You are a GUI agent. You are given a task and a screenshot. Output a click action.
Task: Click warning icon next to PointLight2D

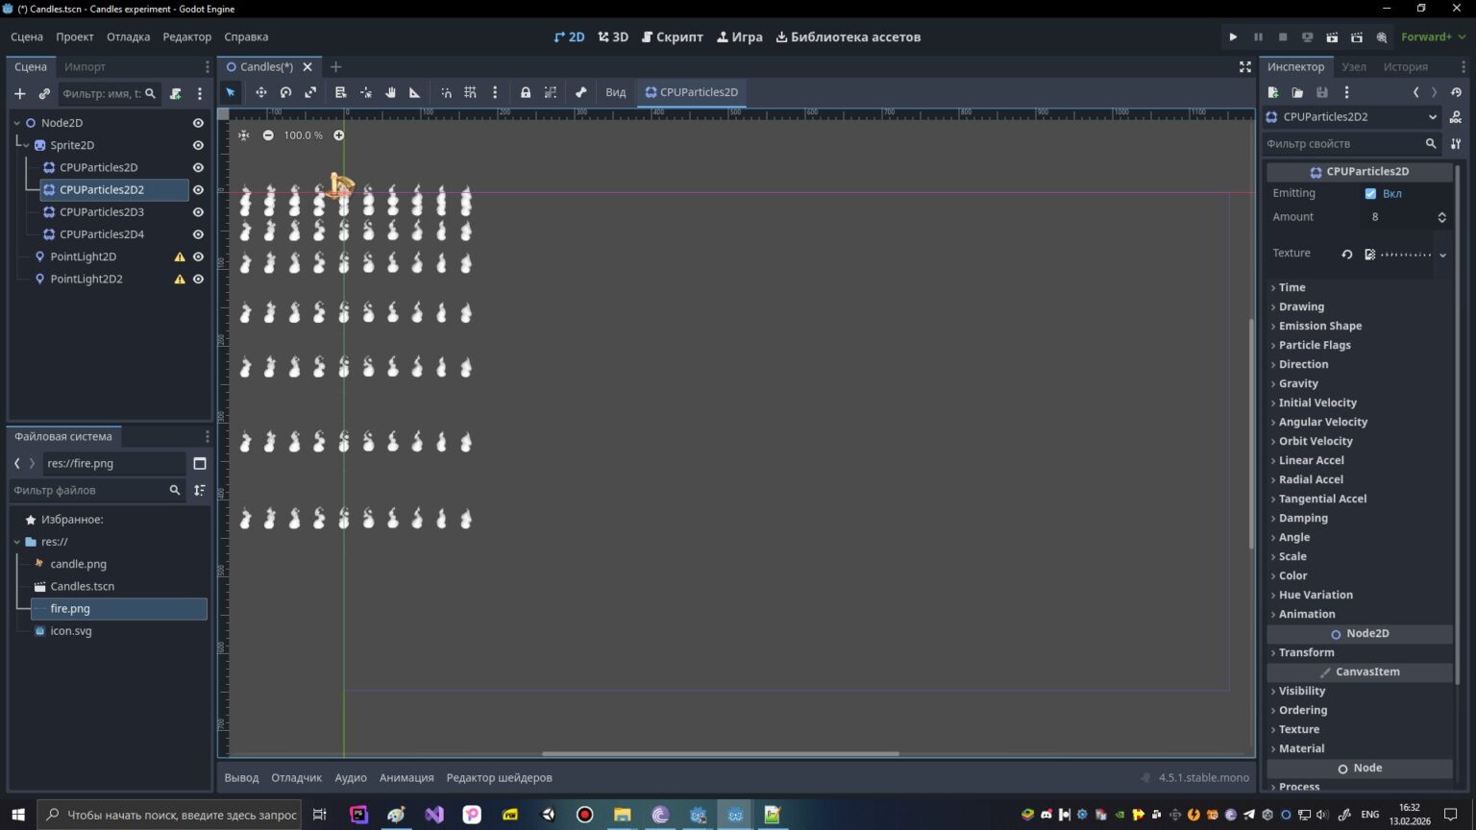pos(179,256)
